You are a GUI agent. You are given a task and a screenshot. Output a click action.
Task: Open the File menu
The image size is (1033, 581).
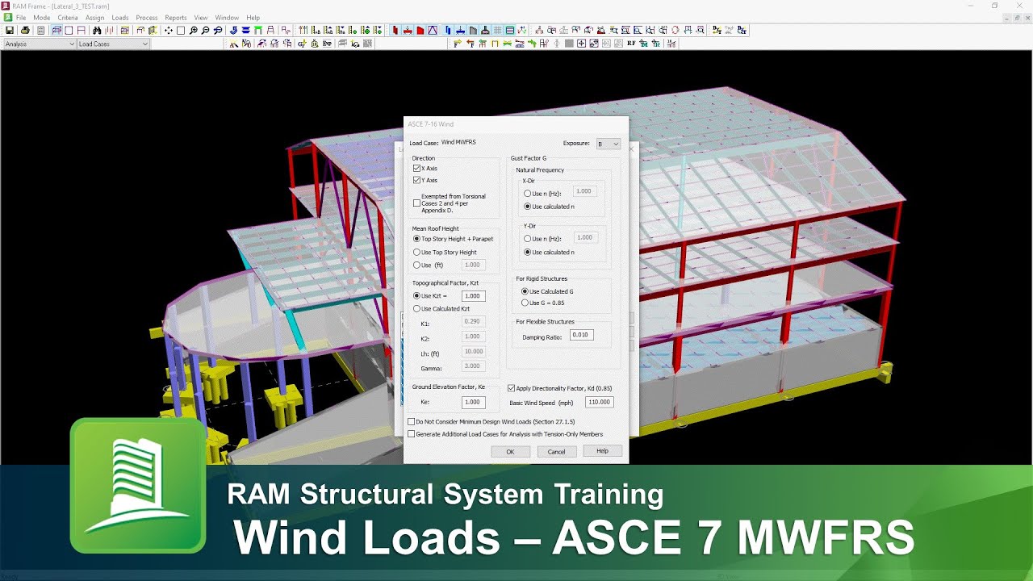click(x=21, y=18)
